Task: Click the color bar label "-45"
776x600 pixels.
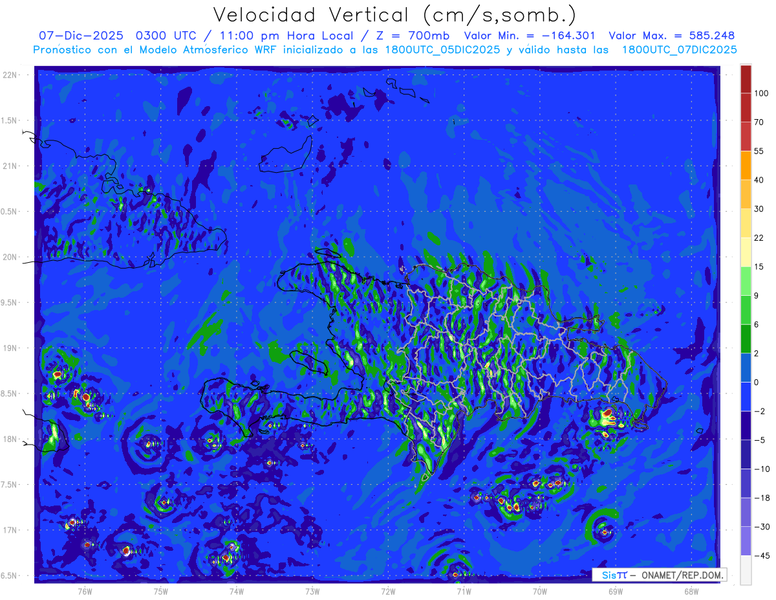Action: click(x=762, y=555)
